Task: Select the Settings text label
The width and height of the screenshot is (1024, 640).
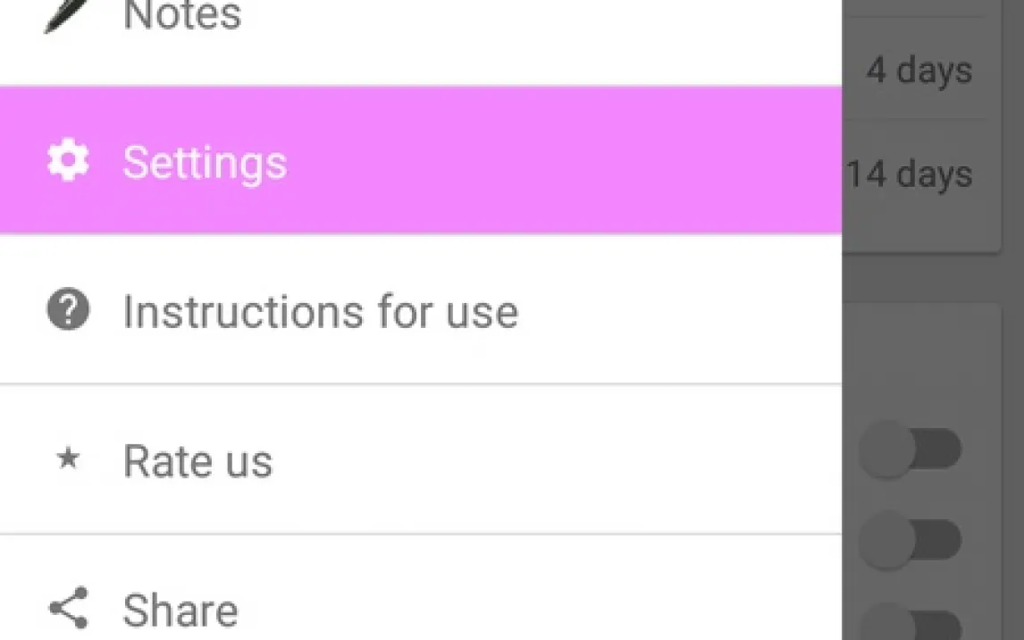Action: pos(205,163)
